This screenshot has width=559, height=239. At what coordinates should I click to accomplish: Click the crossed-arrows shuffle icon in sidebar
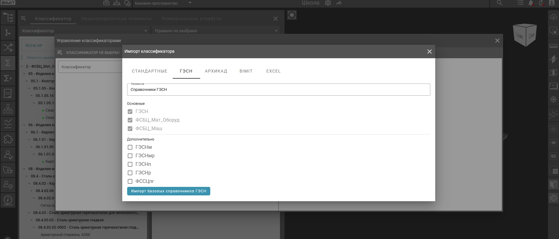(8, 48)
